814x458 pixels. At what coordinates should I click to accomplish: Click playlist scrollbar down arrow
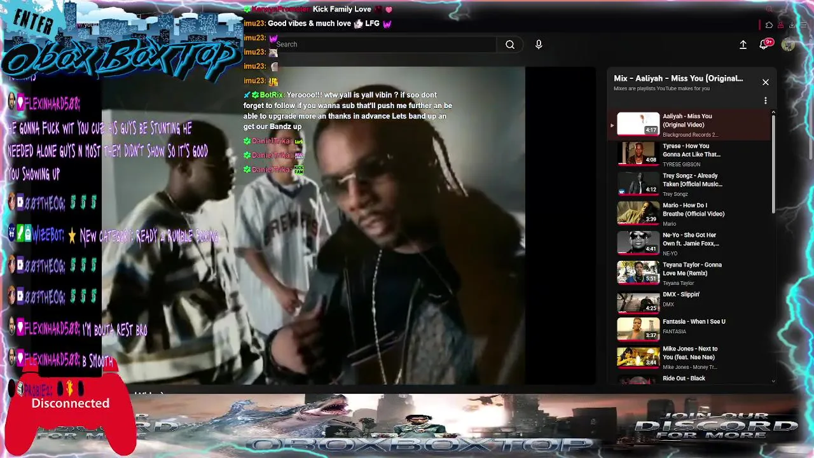(x=773, y=381)
